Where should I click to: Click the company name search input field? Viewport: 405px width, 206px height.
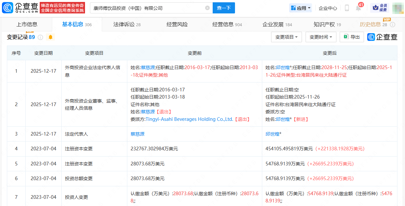[148, 8]
